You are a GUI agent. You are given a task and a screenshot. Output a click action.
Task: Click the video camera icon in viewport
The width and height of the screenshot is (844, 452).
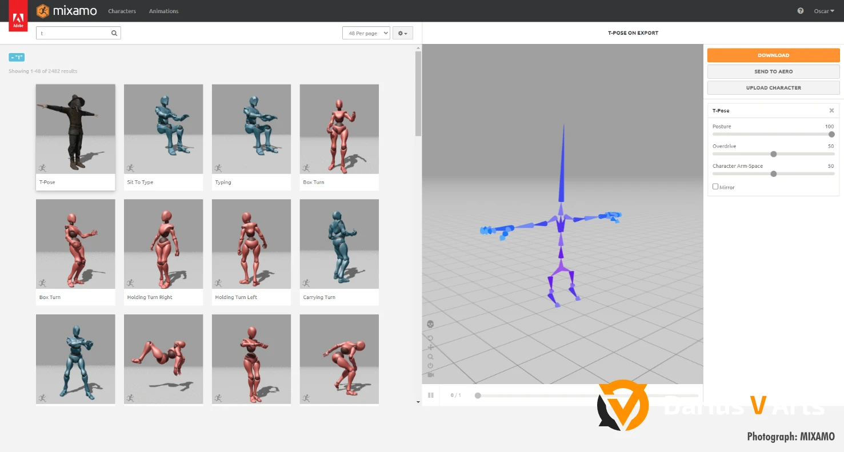tap(430, 375)
